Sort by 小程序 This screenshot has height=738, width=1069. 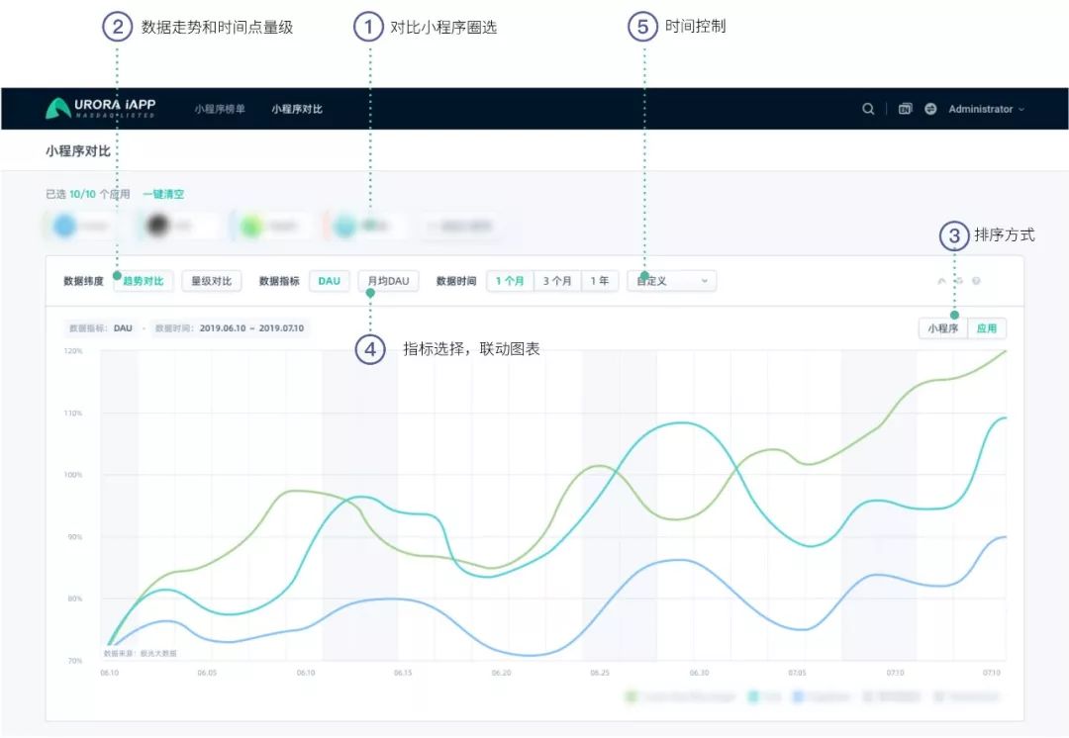click(x=943, y=328)
